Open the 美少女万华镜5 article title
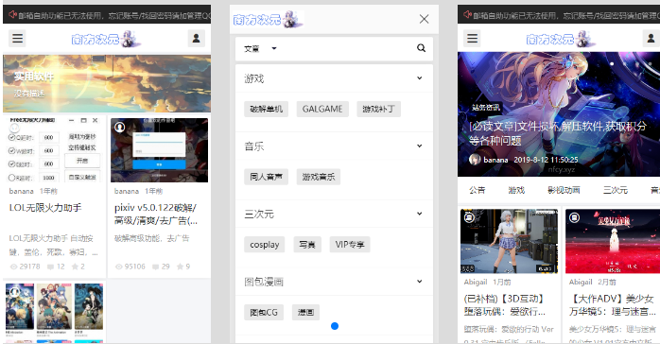Viewport: 660px width, 344px height. [613, 305]
